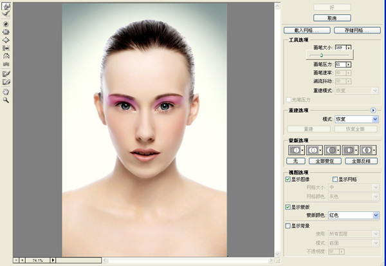The width and height of the screenshot is (386, 266).
Task: Click the 画笔压力 value field
Action: tap(340, 64)
